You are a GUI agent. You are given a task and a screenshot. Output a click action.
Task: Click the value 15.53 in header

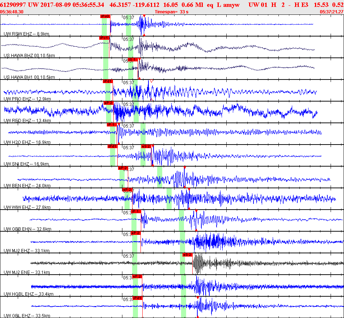click(321, 5)
